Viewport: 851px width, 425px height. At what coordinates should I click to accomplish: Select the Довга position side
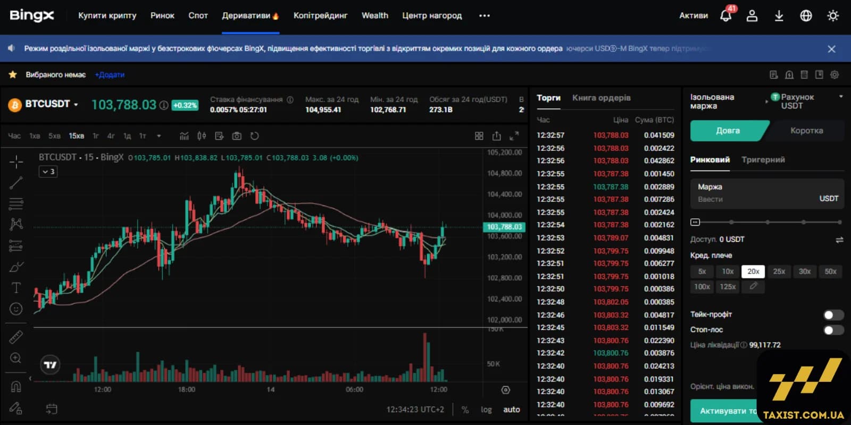[x=728, y=131]
